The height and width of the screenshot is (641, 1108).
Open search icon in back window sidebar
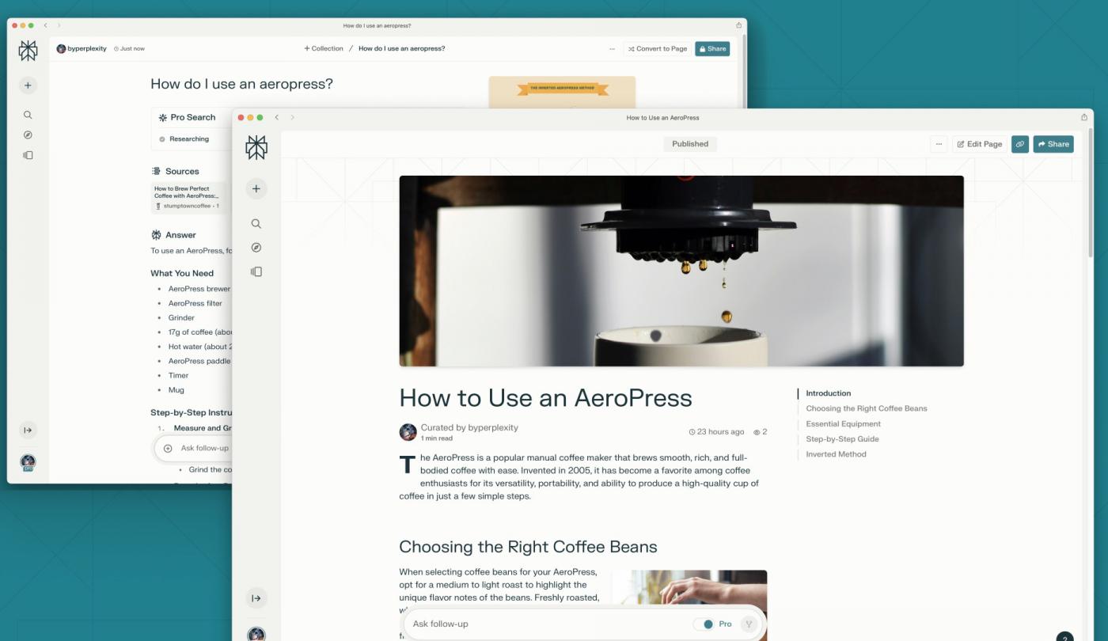coord(28,115)
